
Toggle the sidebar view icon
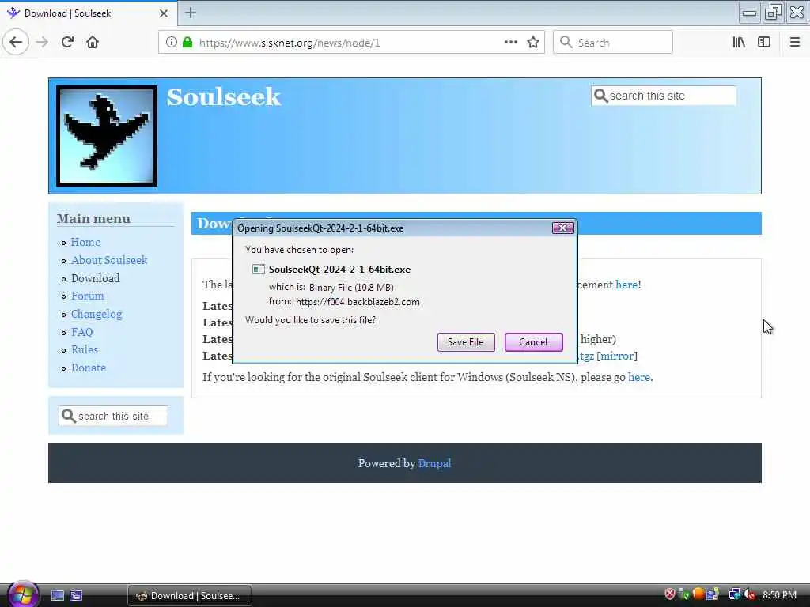pyautogui.click(x=764, y=43)
